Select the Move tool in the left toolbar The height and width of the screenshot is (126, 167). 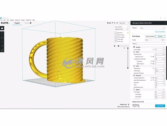click(x=2, y=33)
